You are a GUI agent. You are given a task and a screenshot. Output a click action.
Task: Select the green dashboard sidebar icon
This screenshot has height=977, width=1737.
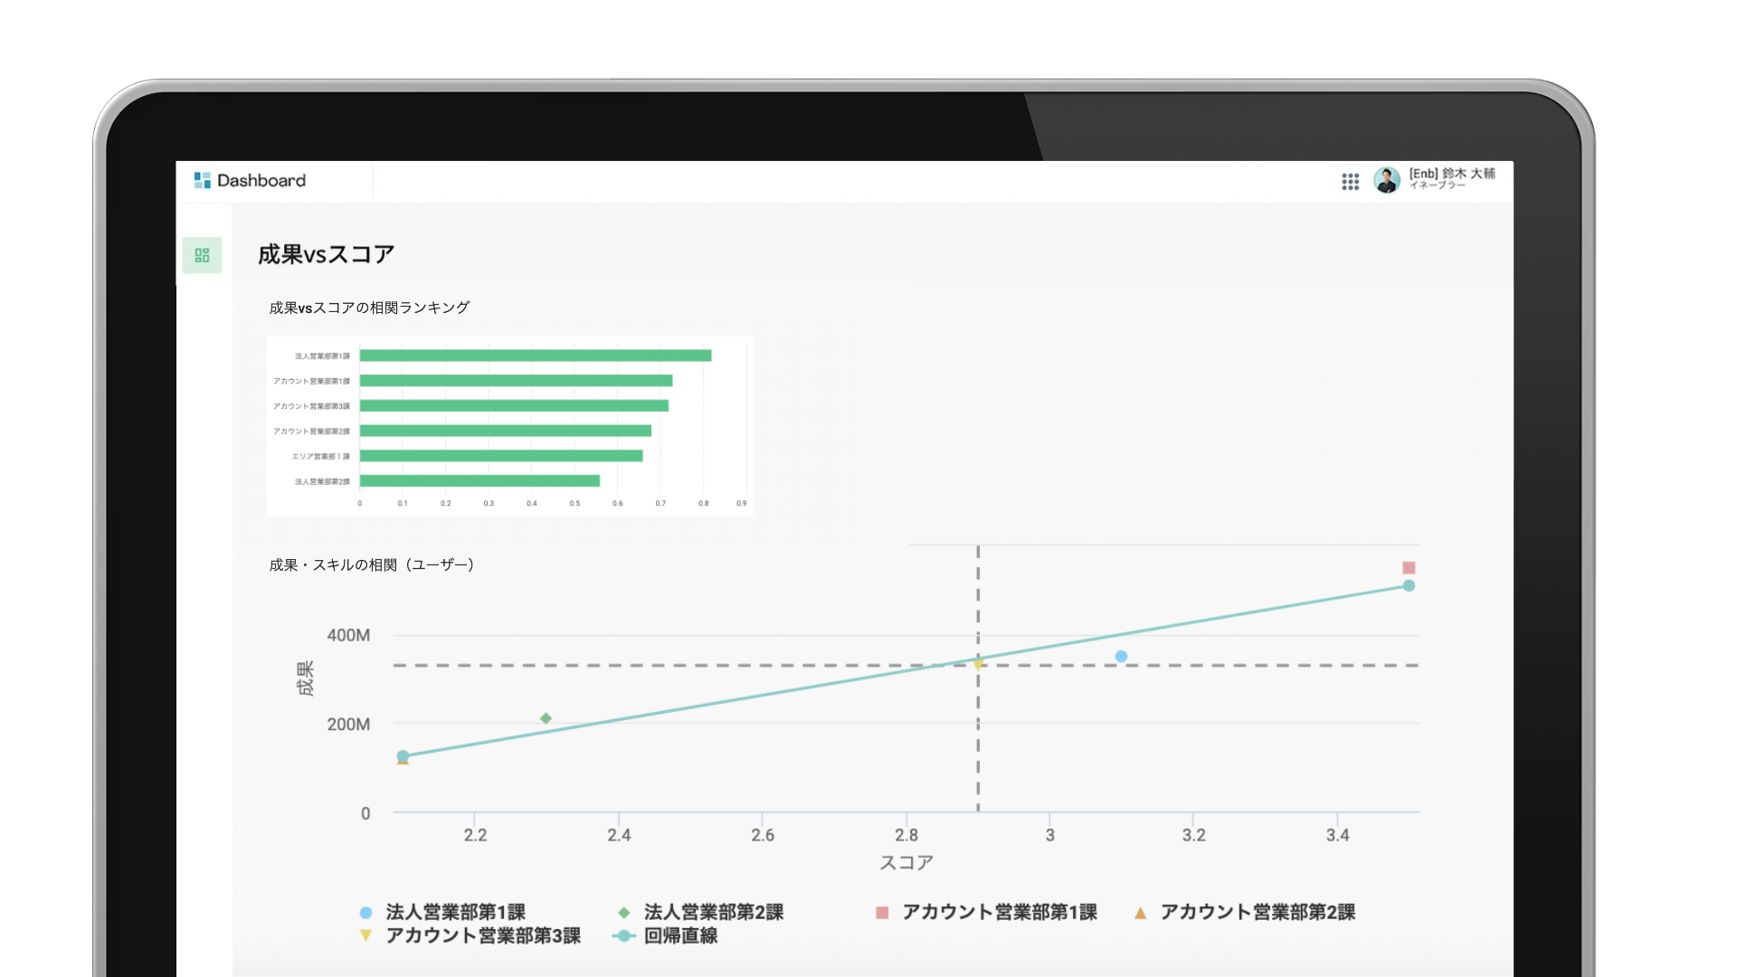click(x=202, y=255)
